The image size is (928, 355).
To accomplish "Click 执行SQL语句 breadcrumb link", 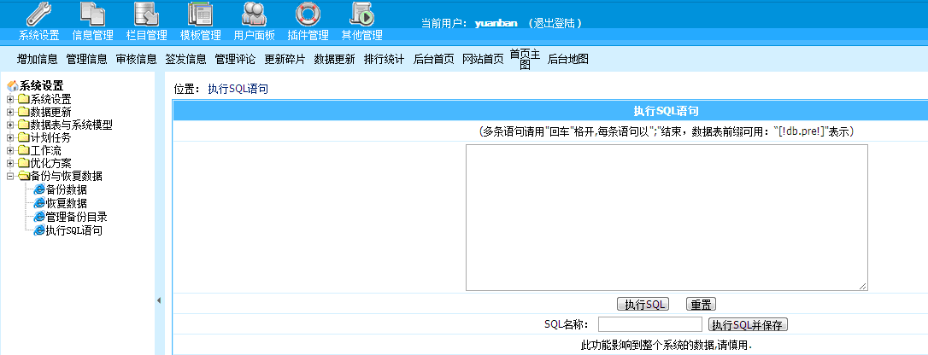I will tap(238, 90).
